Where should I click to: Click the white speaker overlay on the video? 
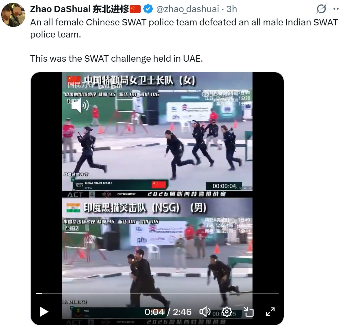pos(80,105)
